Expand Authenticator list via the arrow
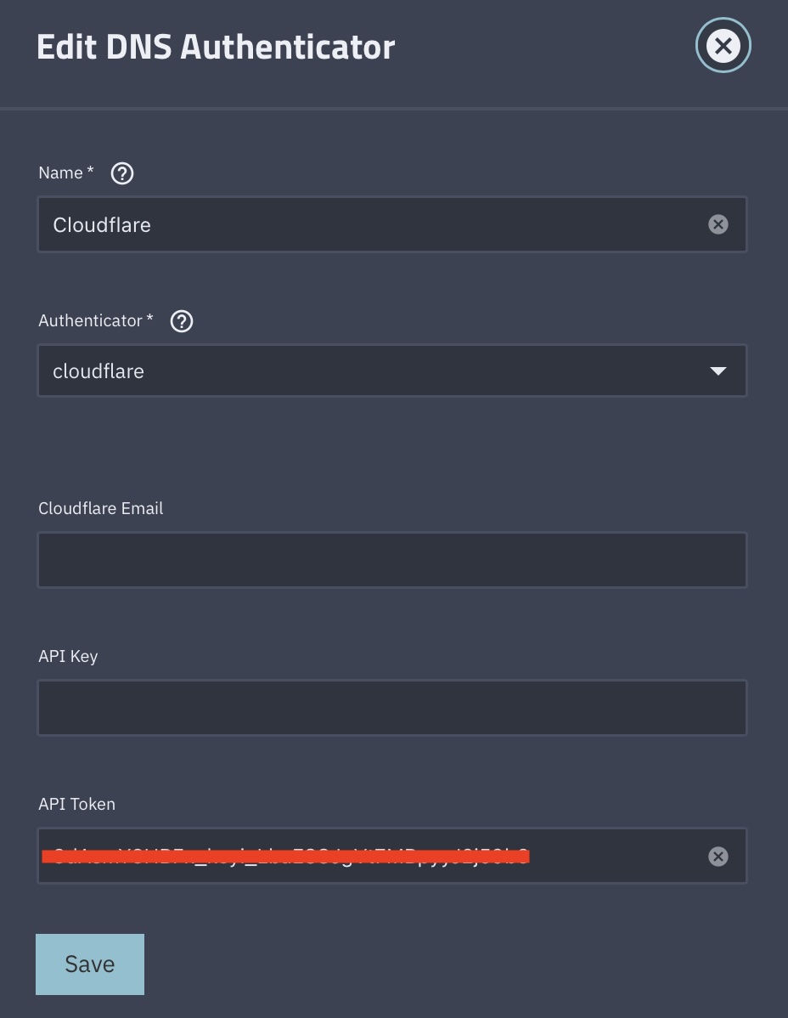788x1018 pixels. [x=718, y=370]
